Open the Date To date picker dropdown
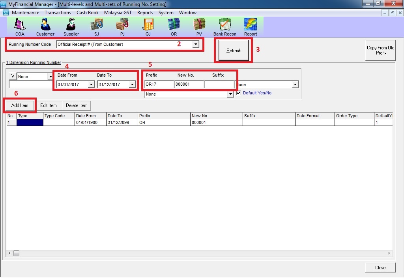This screenshot has width=404, height=278. tap(132, 85)
